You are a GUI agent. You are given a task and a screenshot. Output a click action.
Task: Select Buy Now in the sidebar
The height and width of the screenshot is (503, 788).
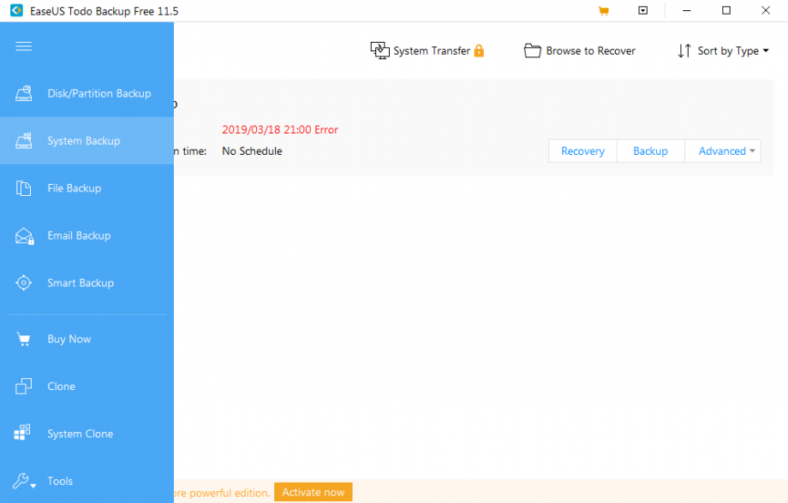coord(69,340)
